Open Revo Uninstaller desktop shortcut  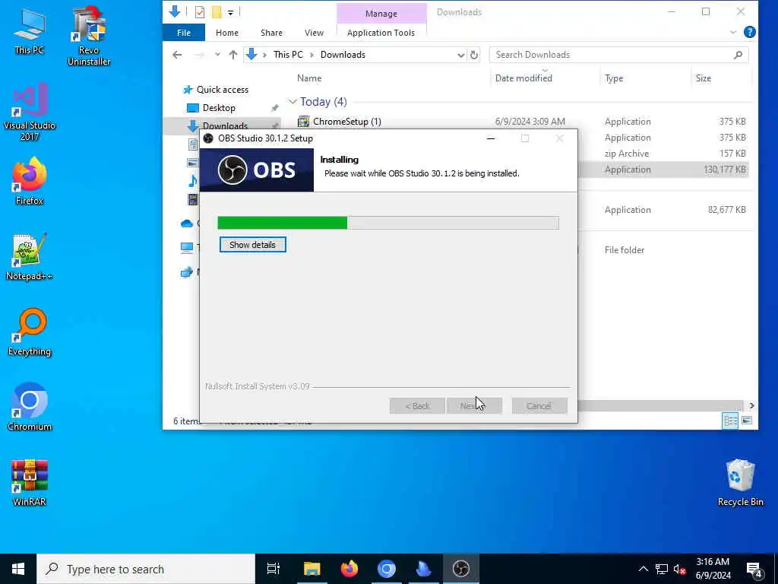click(89, 36)
